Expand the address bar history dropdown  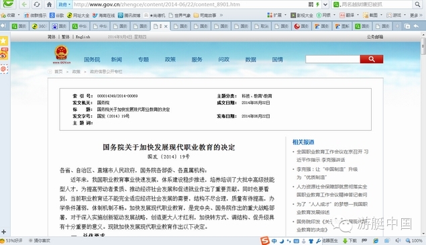325,4
